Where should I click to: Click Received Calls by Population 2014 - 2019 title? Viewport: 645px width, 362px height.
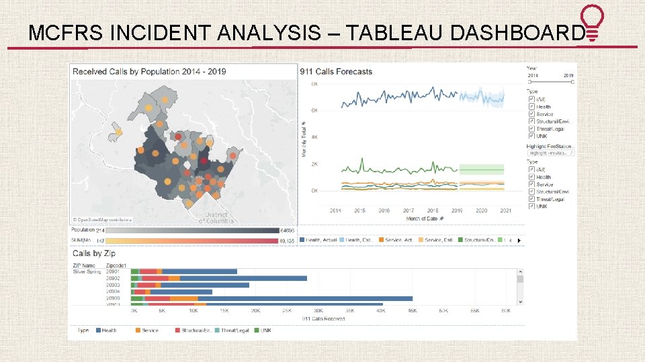(149, 72)
